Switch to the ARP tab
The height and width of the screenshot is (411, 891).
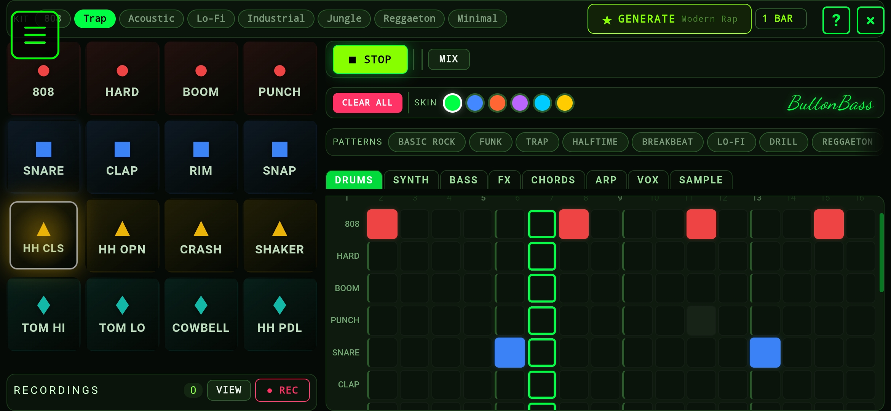click(x=606, y=180)
